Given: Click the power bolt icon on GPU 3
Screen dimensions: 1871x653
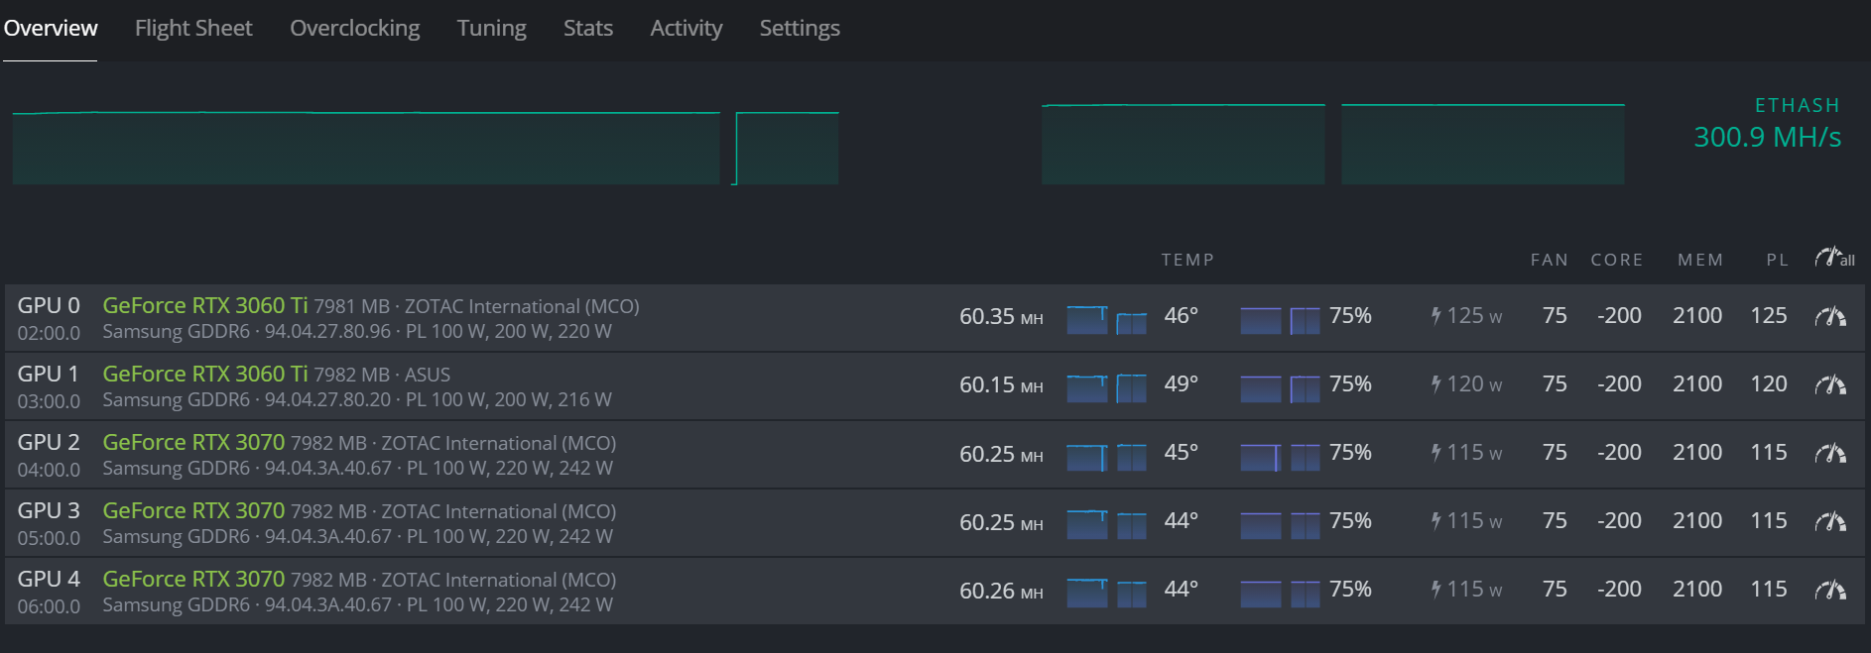Looking at the screenshot, I should point(1435,521).
